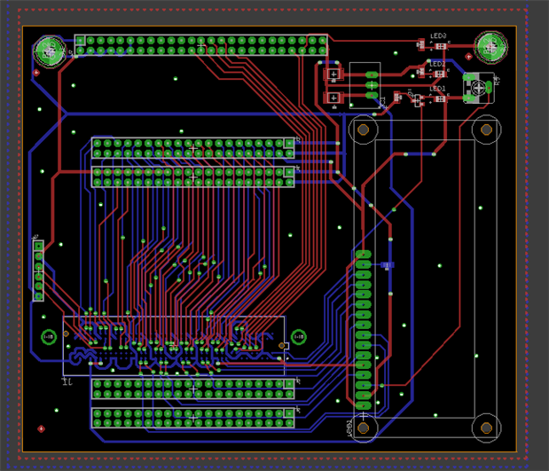
Task: Select green ring fiducial left of the IC
Action: 49,337
